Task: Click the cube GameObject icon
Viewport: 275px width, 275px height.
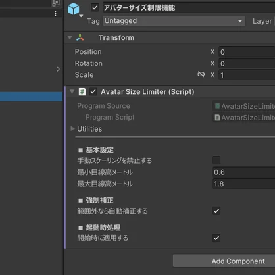Action: [x=73, y=9]
